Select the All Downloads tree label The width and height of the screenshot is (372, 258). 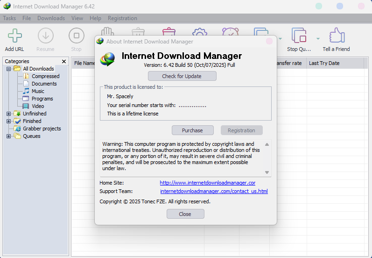point(38,69)
